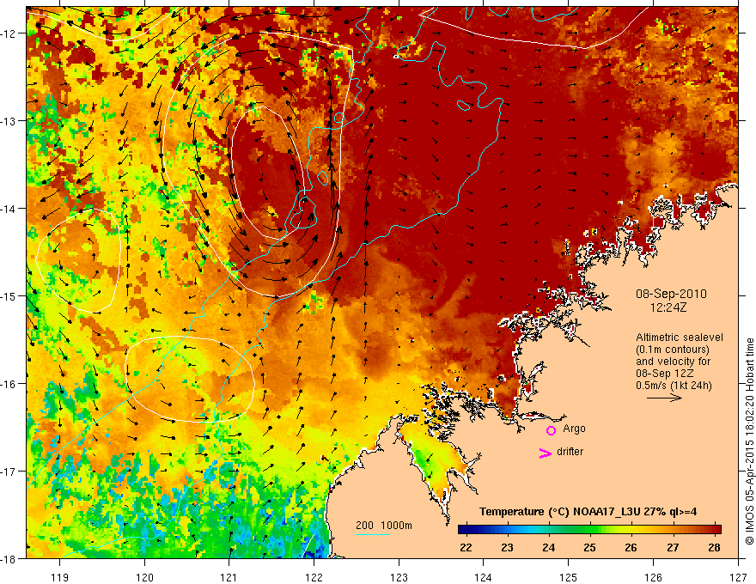Click the "Altimetric sealevel" text line

tap(680, 338)
